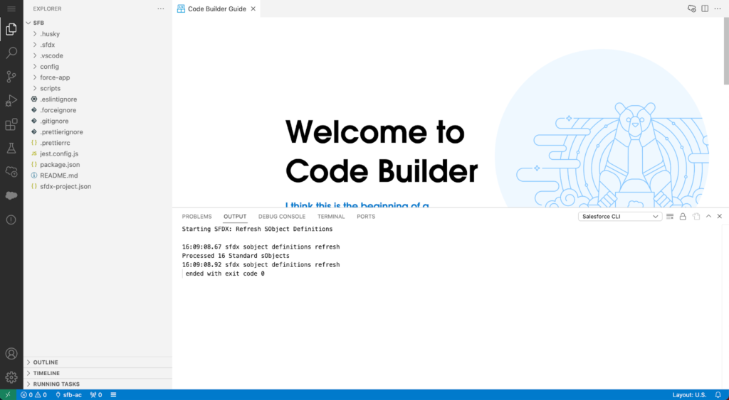Image resolution: width=729 pixels, height=400 pixels.
Task: Open the Explorer view in activity bar
Action: (11, 30)
